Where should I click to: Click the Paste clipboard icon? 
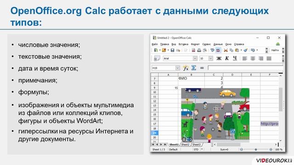[x=237, y=50]
